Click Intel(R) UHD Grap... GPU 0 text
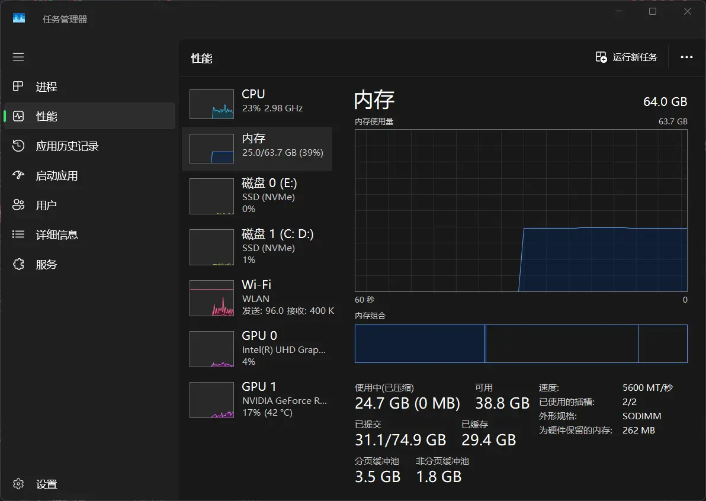Image resolution: width=706 pixels, height=501 pixels. (284, 350)
